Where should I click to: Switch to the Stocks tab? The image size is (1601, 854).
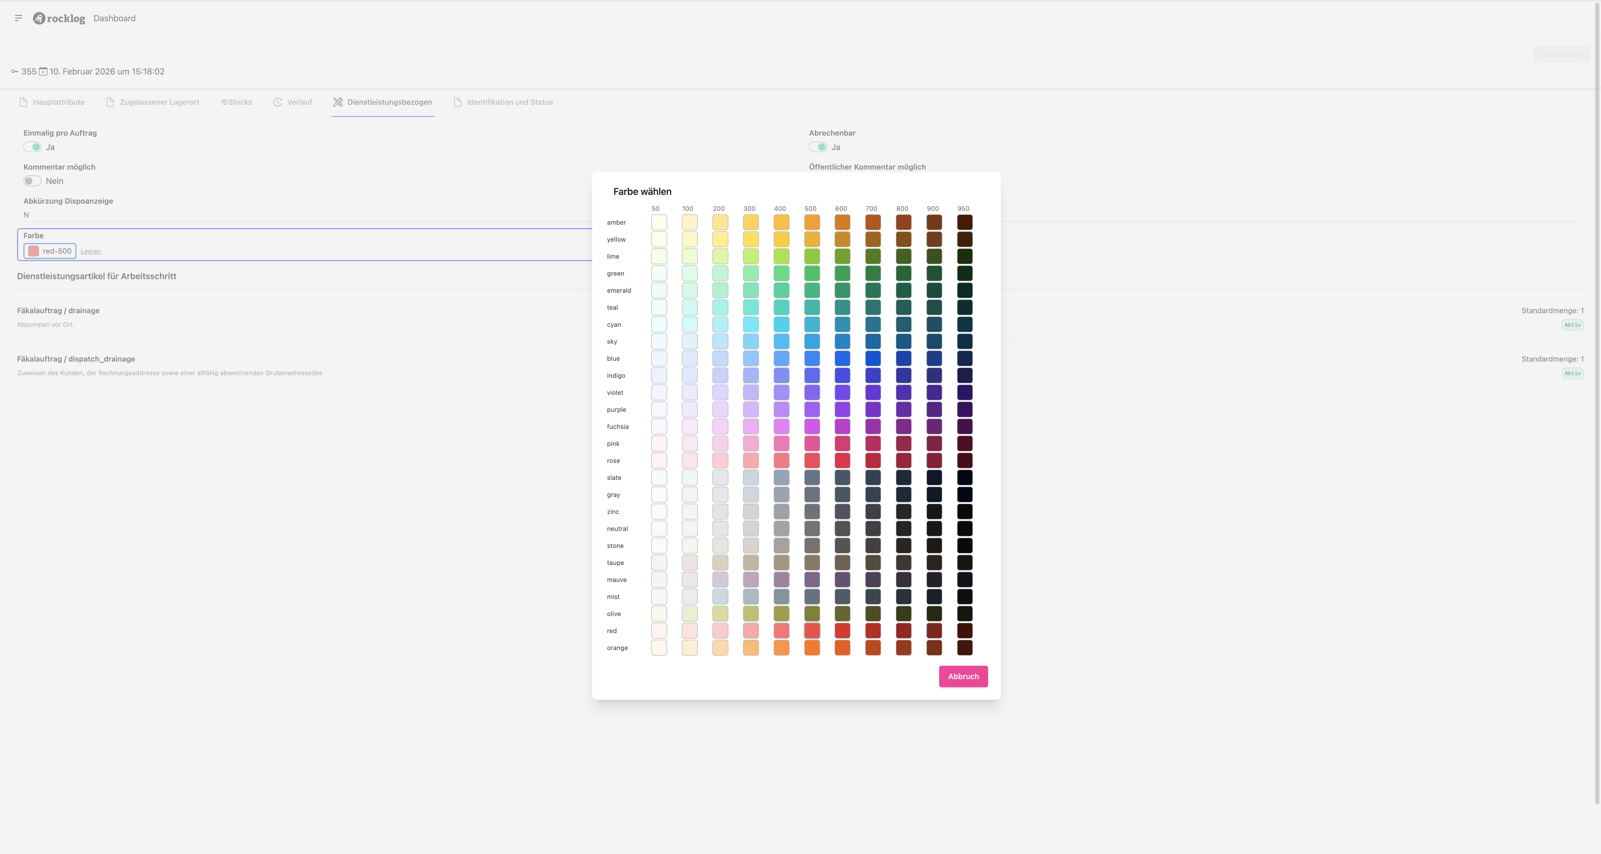[x=237, y=102]
